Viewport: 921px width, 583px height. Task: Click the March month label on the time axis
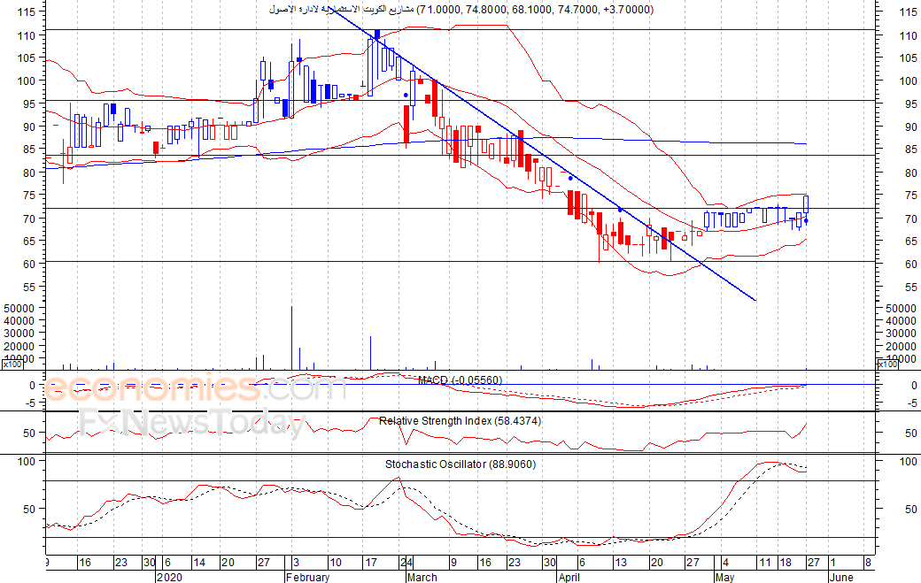tap(422, 577)
